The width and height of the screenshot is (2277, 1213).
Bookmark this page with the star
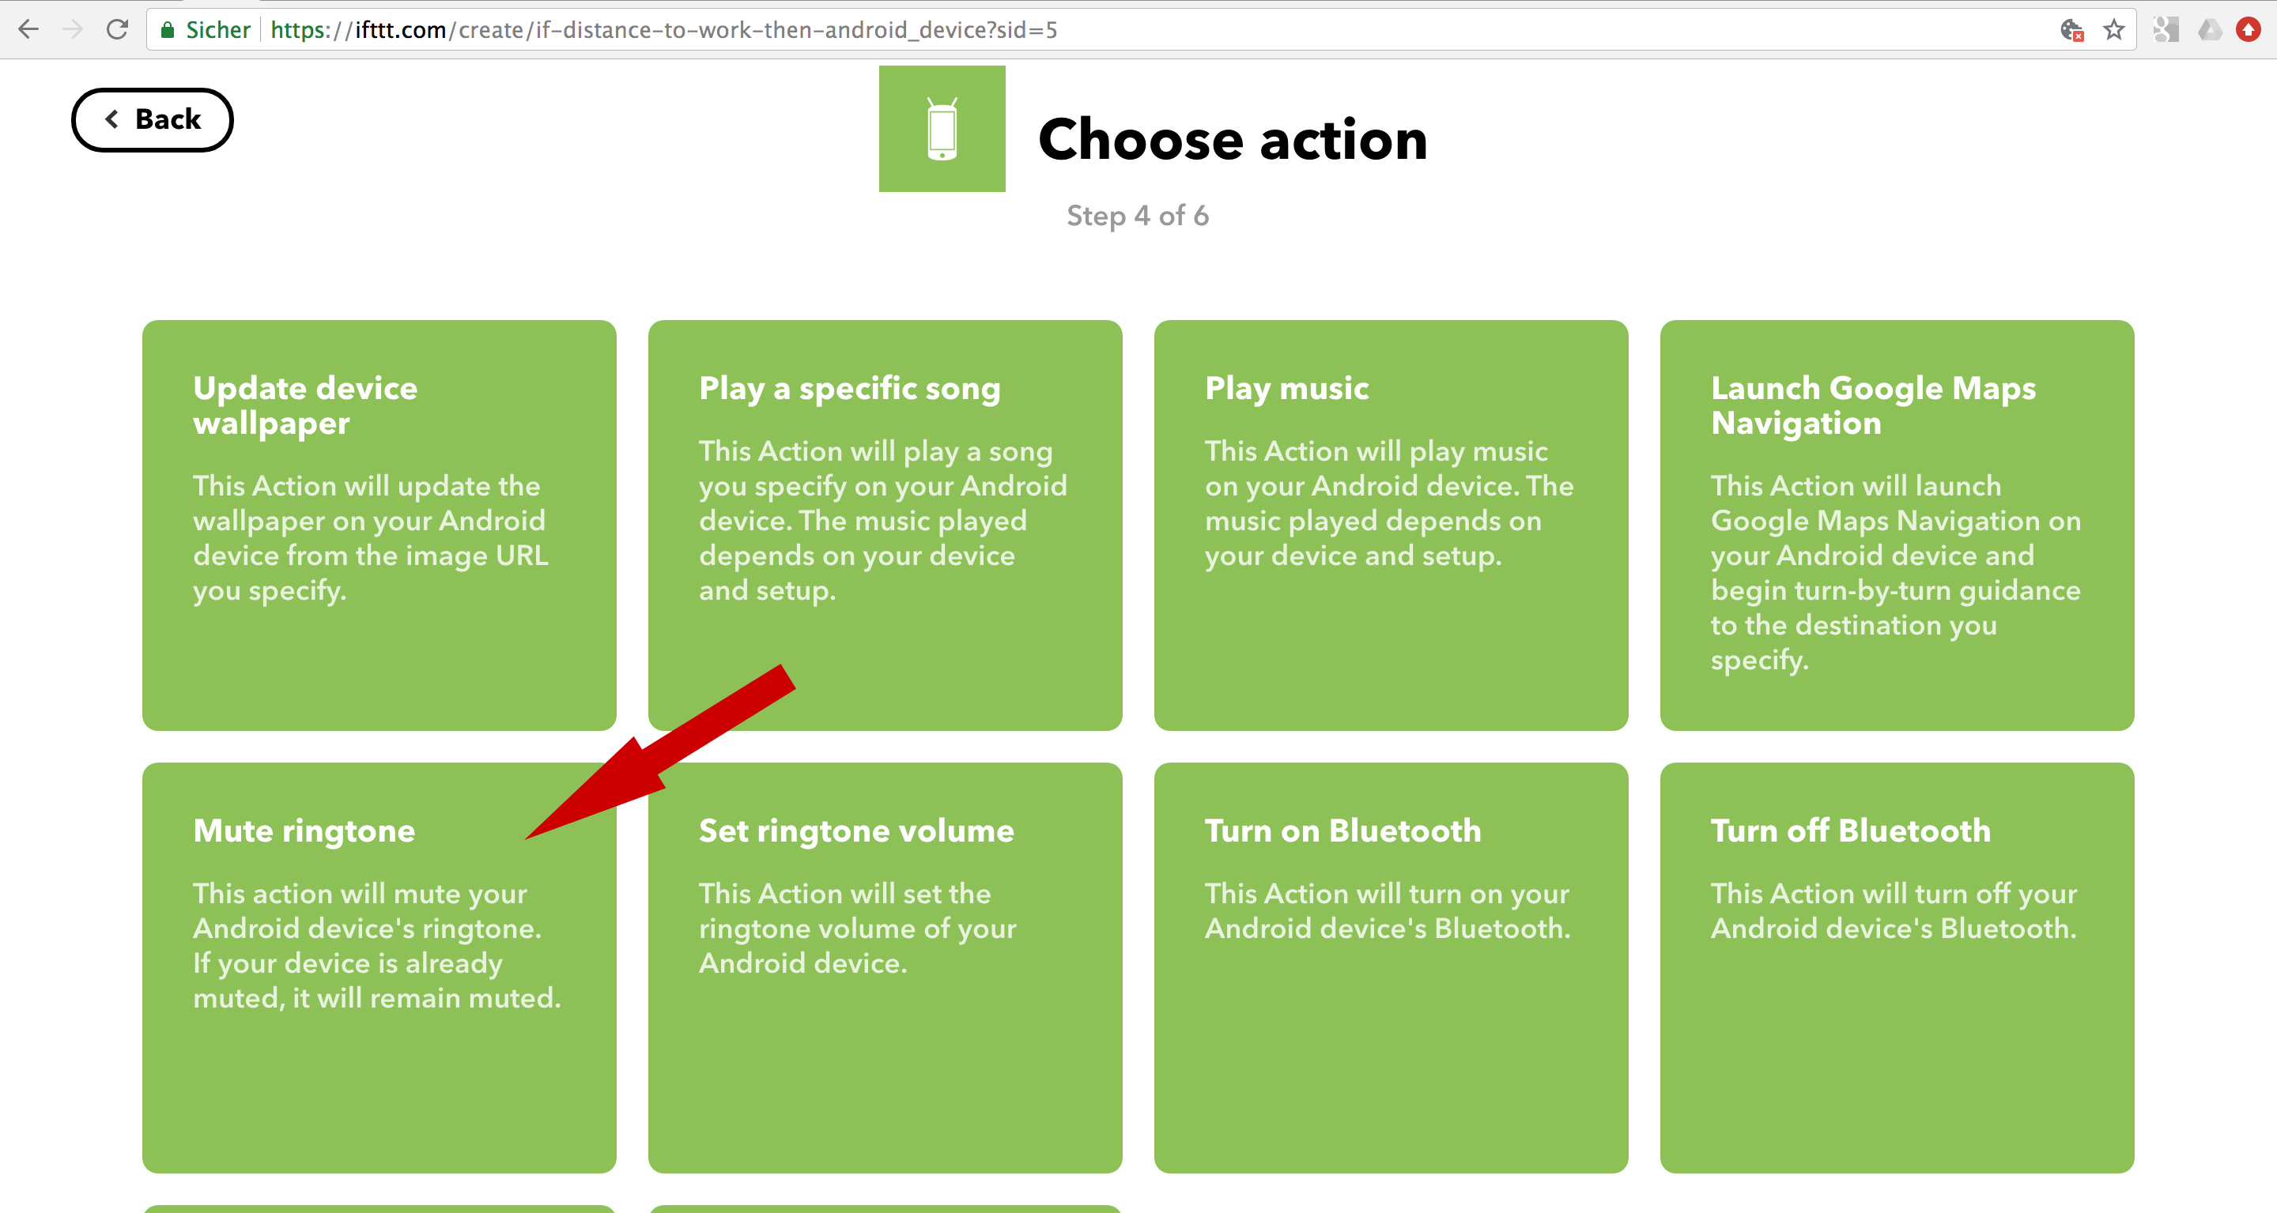2113,30
